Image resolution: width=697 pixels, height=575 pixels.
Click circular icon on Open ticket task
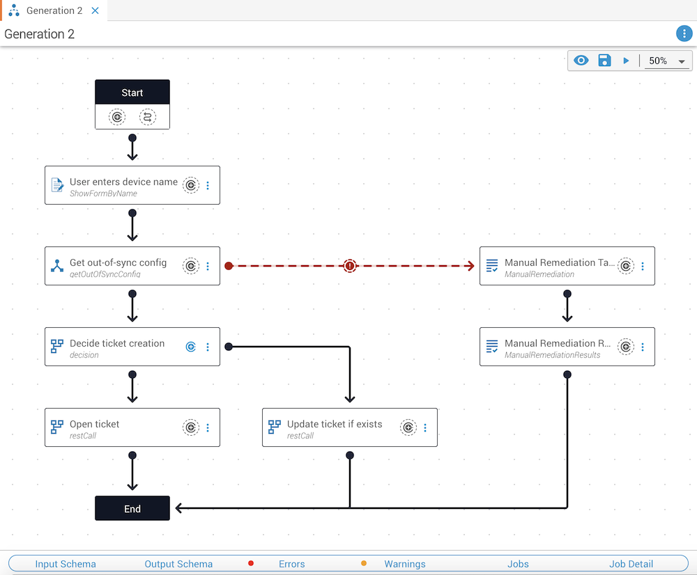191,427
